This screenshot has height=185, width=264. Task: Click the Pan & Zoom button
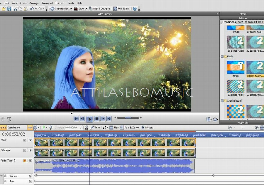coord(130,127)
